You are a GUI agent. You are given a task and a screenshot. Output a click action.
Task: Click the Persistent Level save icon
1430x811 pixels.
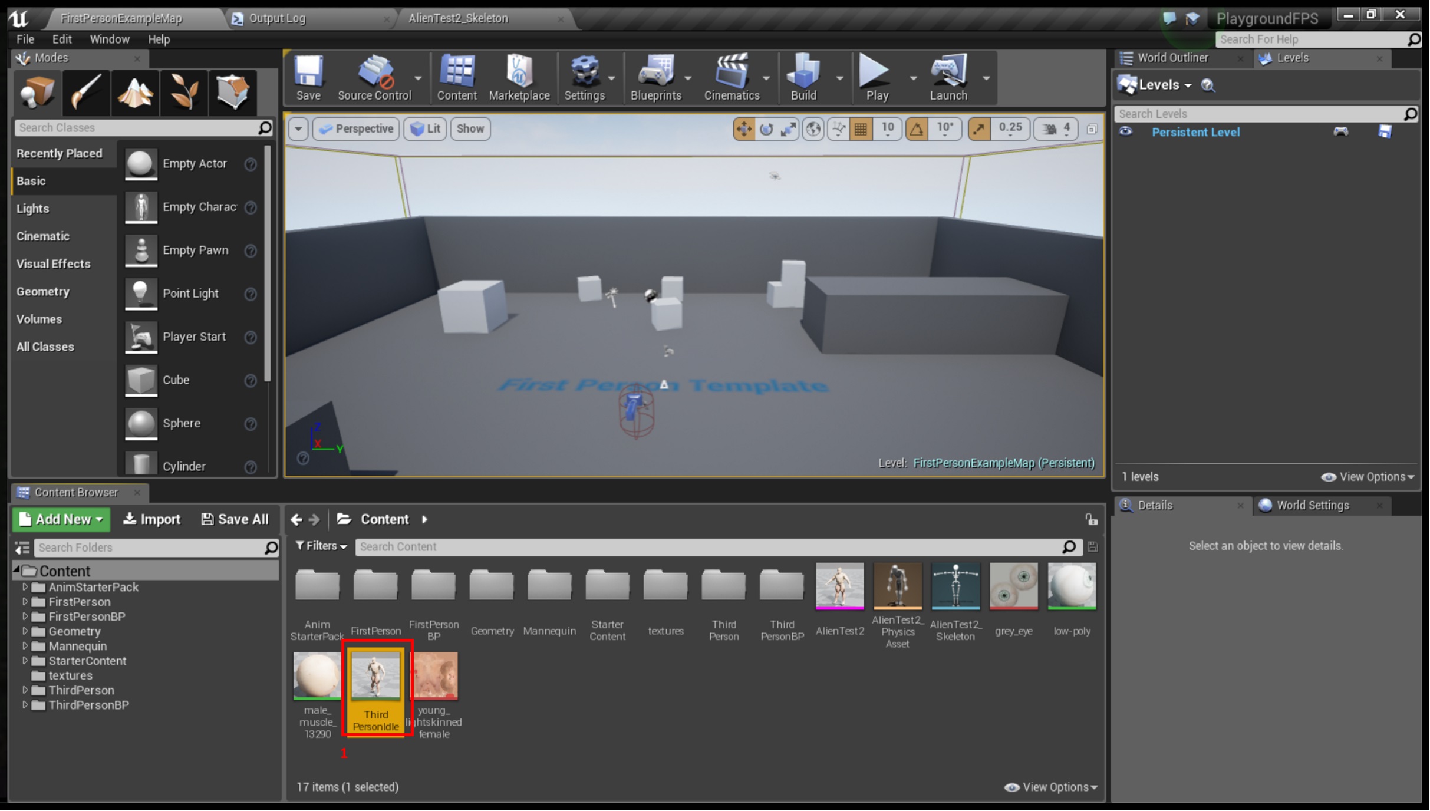[1385, 131]
